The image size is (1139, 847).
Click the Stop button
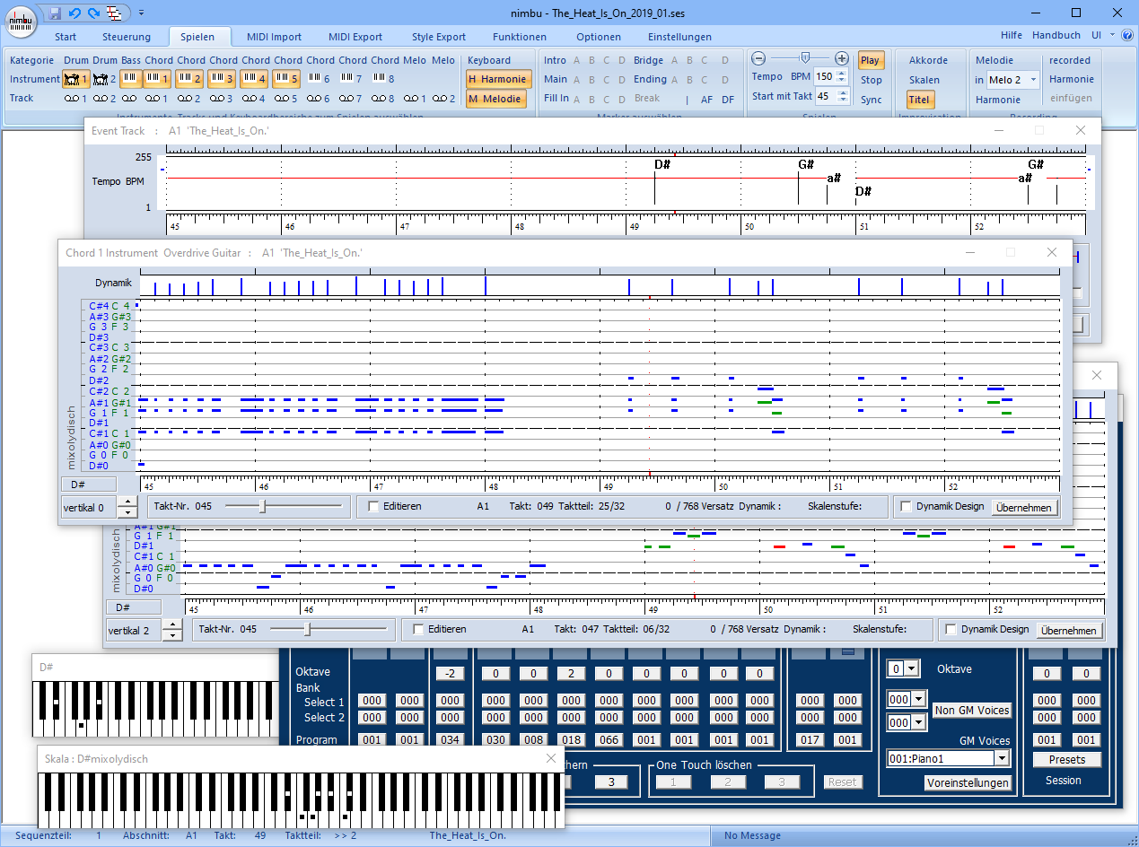872,80
